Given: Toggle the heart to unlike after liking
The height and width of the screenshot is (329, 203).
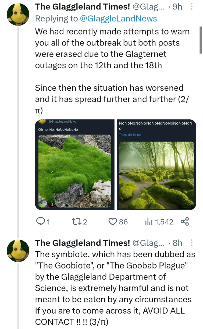Looking at the screenshot, I should tap(113, 221).
